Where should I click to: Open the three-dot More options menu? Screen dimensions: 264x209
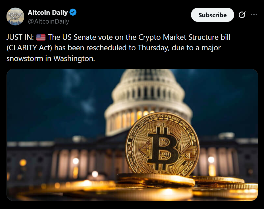[254, 15]
